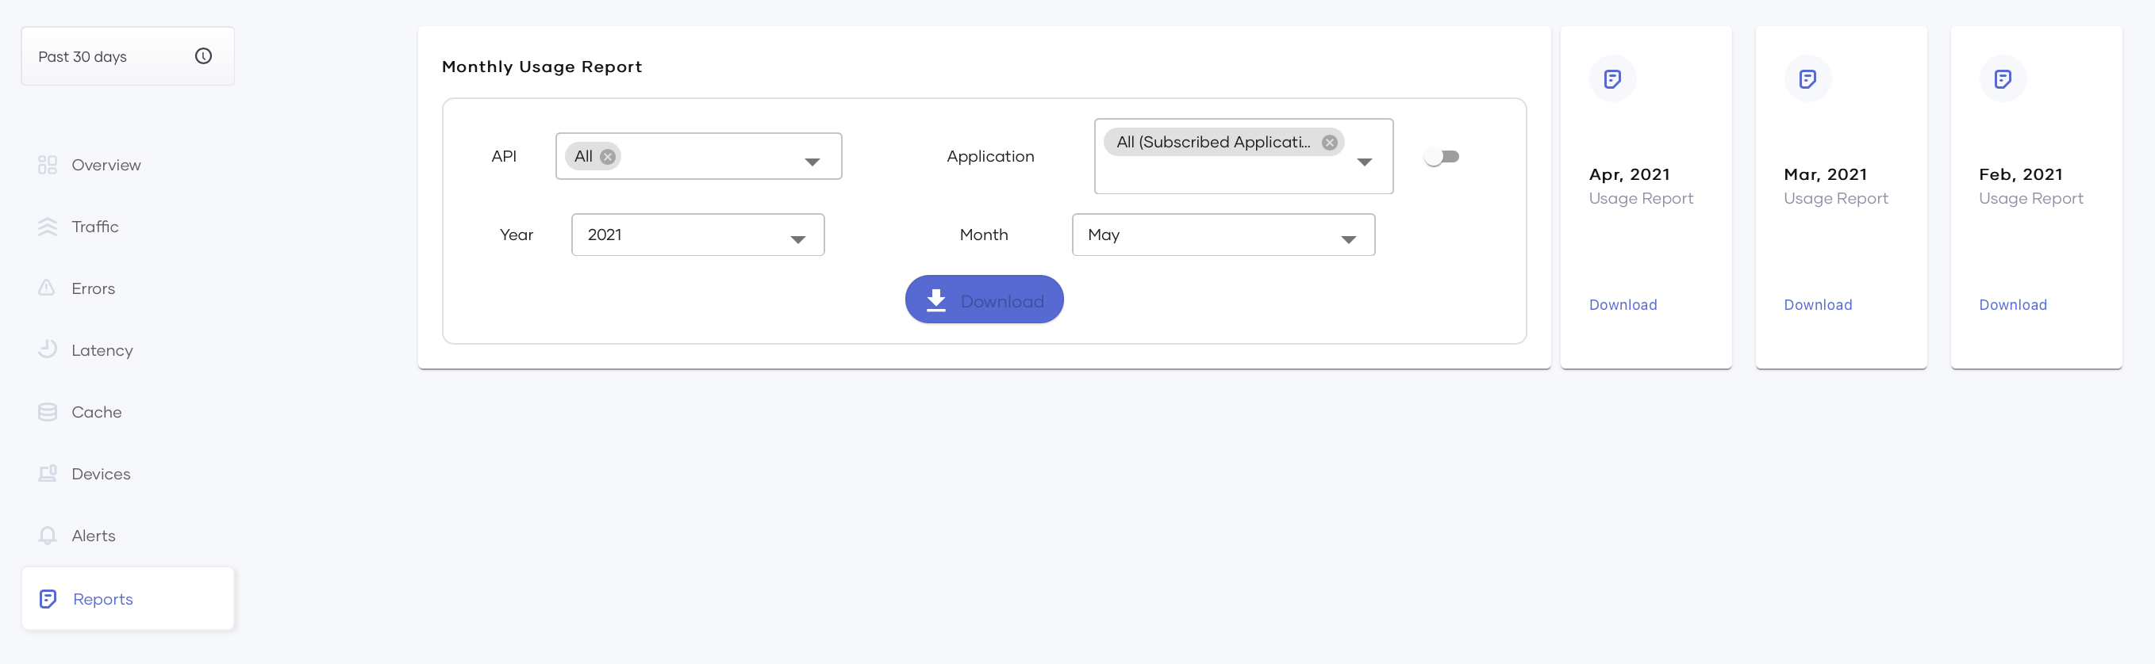Click the clock icon beside Past 30 days
The width and height of the screenshot is (2155, 664).
pos(203,56)
